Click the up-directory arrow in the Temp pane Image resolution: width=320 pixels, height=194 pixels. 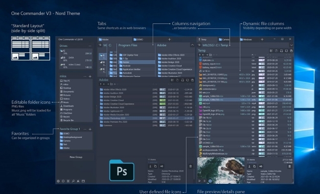point(200,55)
